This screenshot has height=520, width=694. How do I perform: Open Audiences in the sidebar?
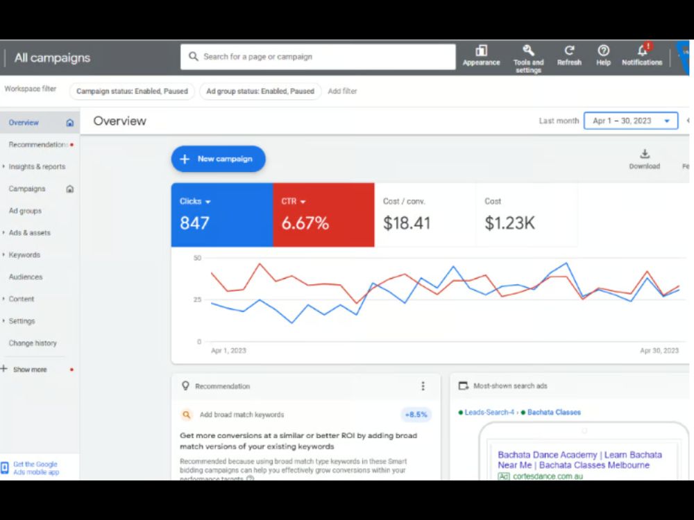(x=26, y=277)
